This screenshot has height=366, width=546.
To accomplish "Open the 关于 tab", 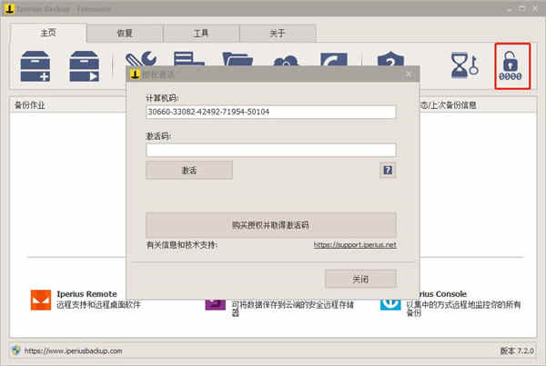I will click(x=278, y=34).
